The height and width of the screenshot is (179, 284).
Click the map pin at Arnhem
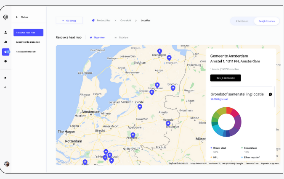[x=133, y=135]
